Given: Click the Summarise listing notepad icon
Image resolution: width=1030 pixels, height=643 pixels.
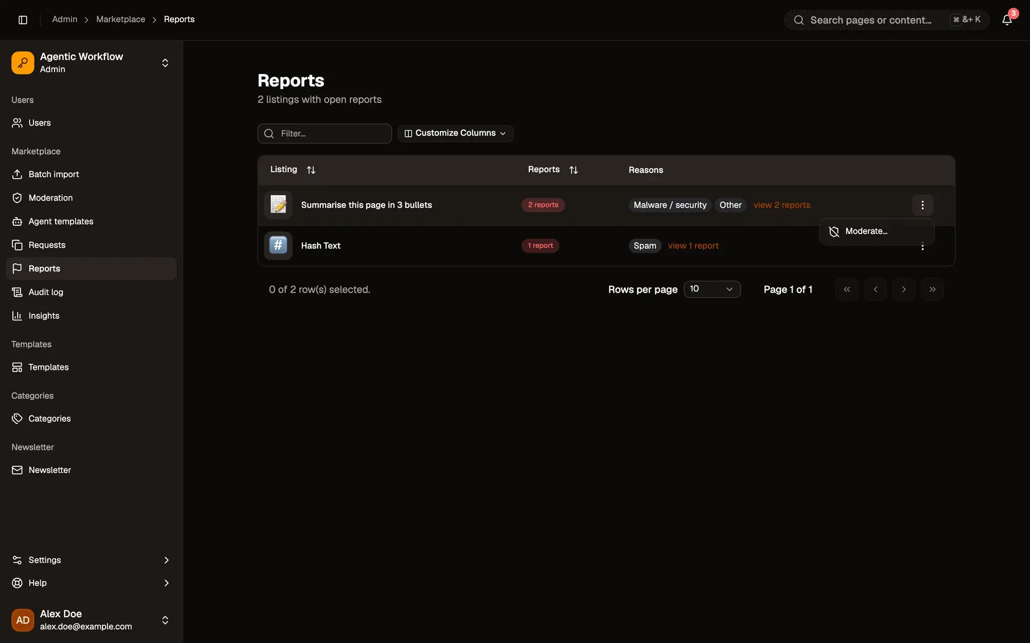Looking at the screenshot, I should coord(278,205).
